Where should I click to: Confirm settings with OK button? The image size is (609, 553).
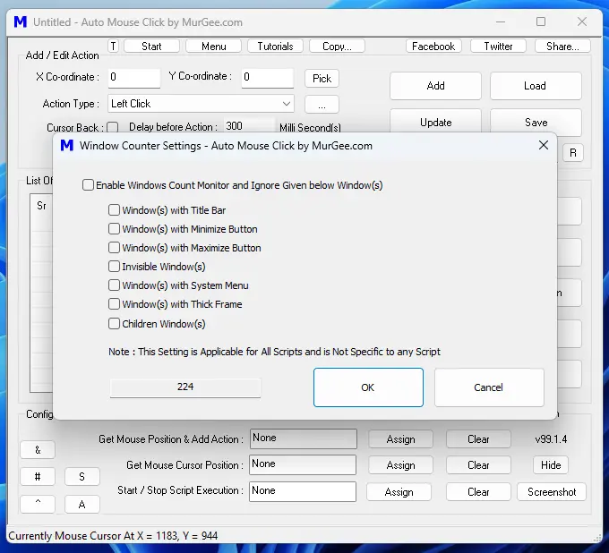point(368,387)
